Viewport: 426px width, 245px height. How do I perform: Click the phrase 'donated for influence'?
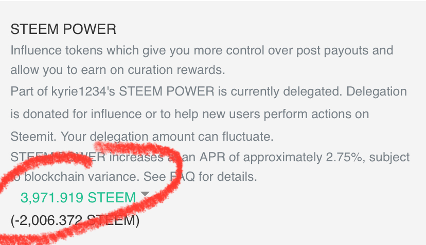[82, 114]
